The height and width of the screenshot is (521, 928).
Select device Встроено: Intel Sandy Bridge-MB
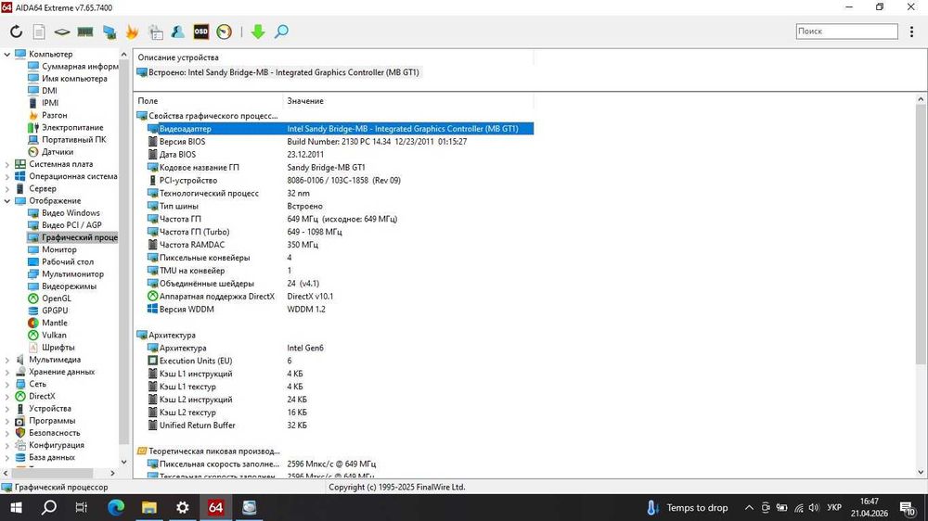[278, 72]
